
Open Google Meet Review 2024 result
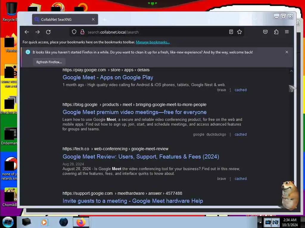(141, 157)
